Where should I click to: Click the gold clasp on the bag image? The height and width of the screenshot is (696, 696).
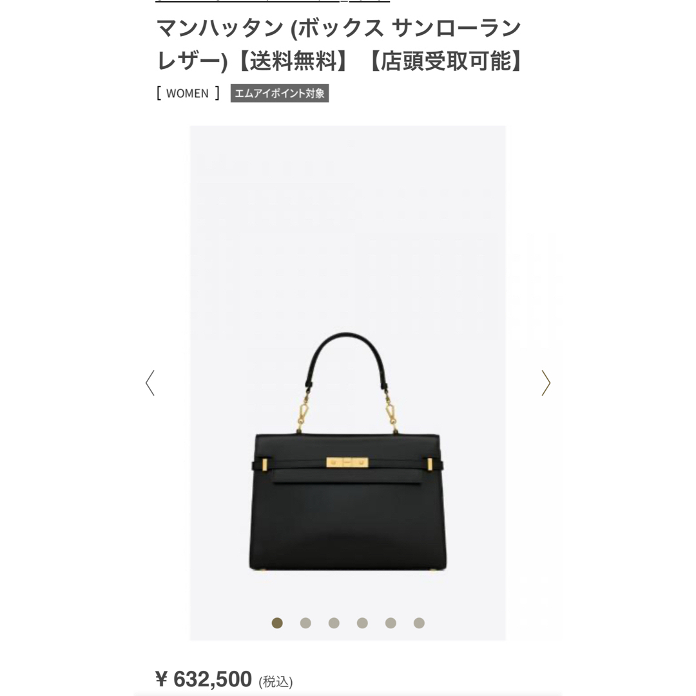(x=347, y=463)
